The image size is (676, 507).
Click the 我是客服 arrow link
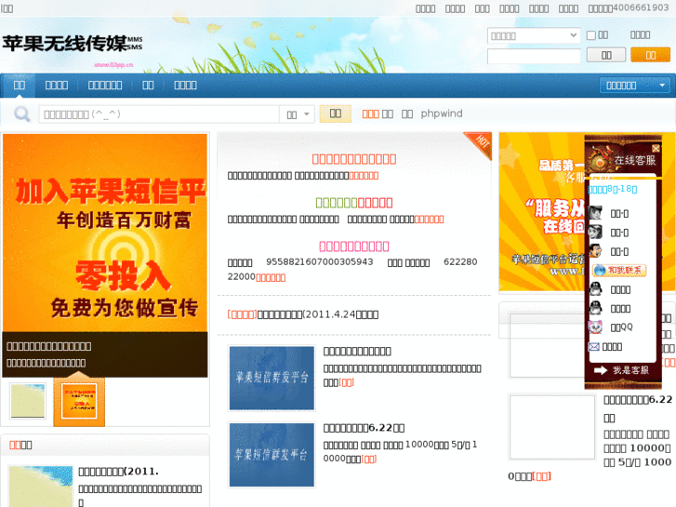tap(621, 370)
